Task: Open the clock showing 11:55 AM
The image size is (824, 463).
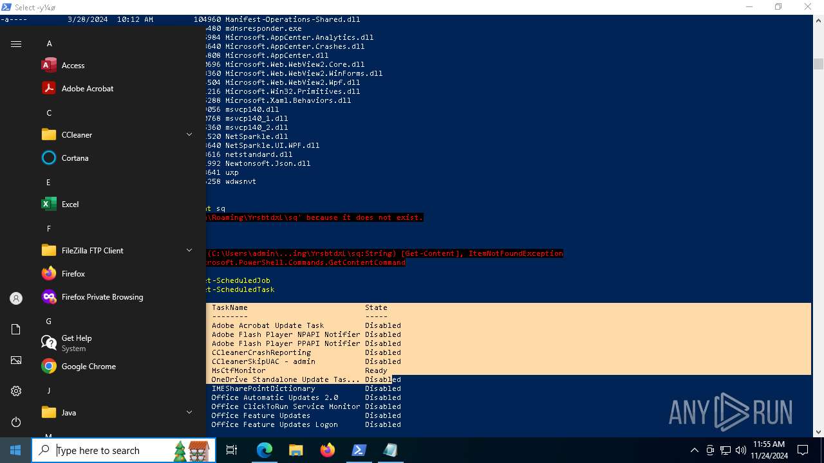Action: [769, 450]
